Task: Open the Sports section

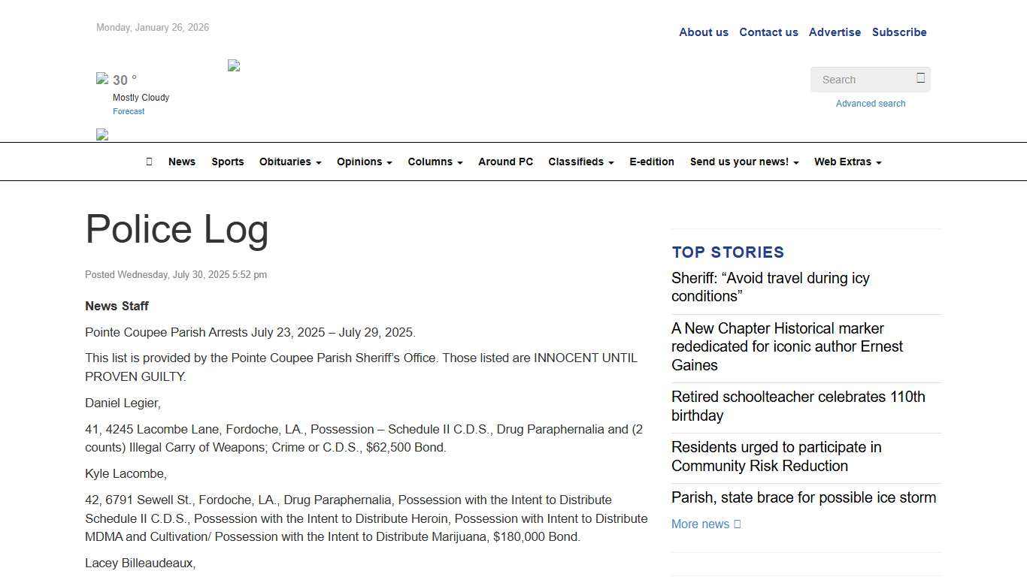Action: point(227,162)
